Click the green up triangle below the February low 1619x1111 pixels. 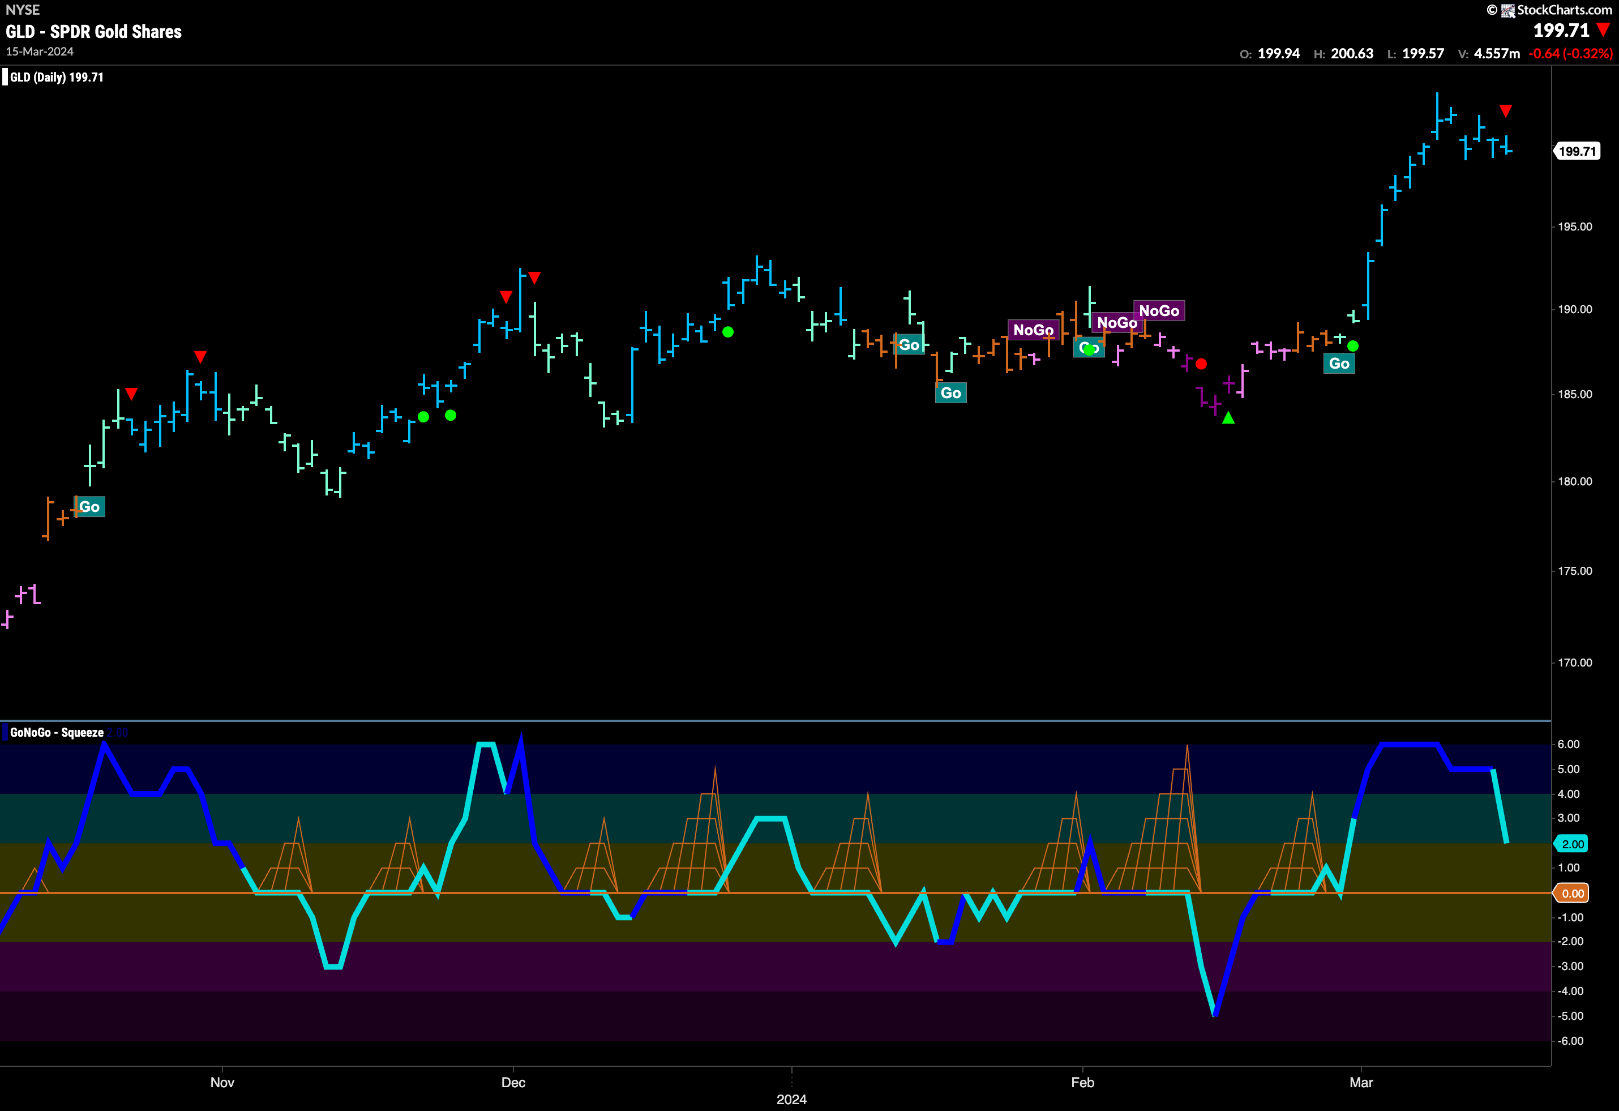coord(1228,417)
